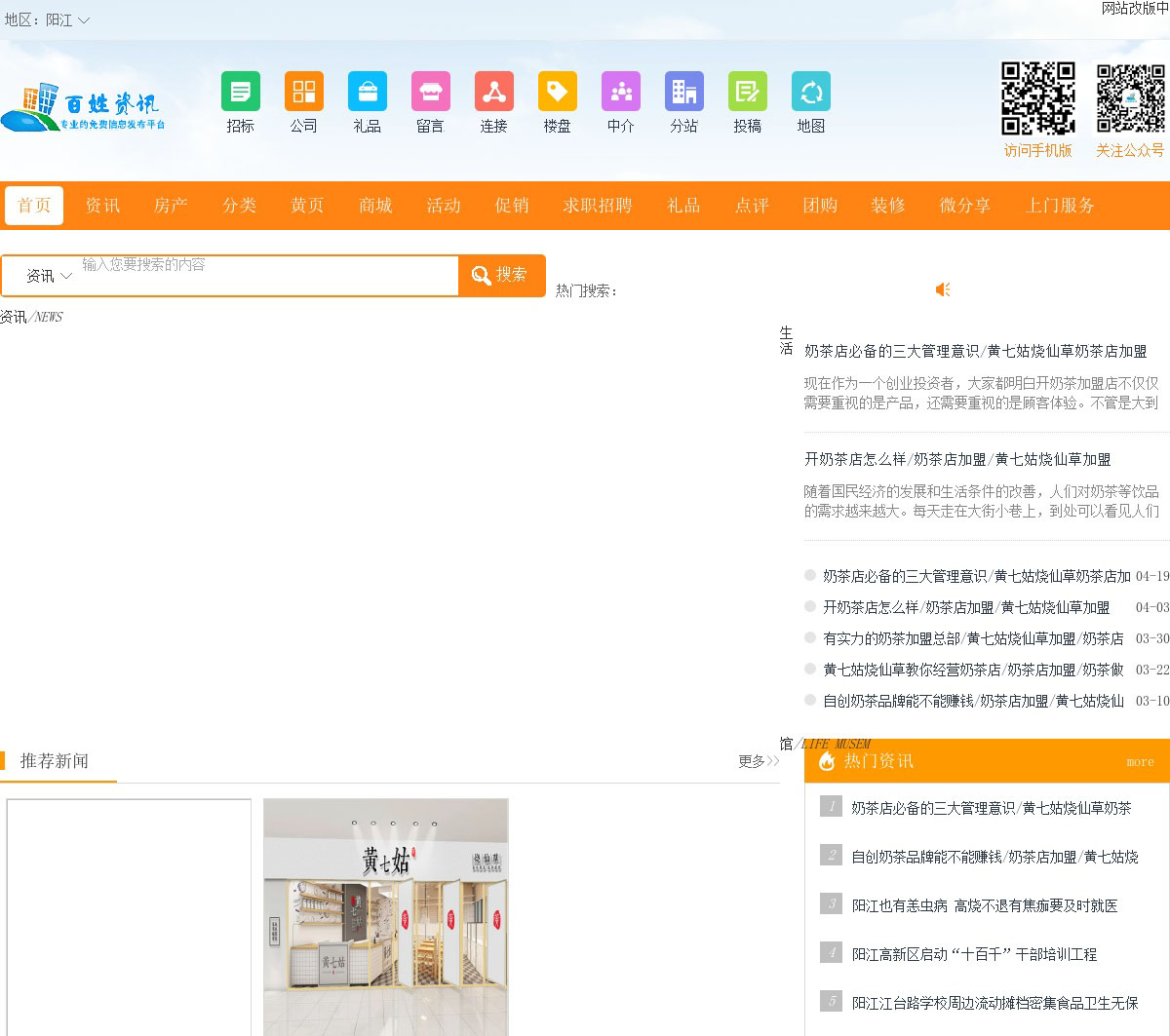
Task: Open the yellow 楼盘 tag icon
Action: click(x=557, y=92)
